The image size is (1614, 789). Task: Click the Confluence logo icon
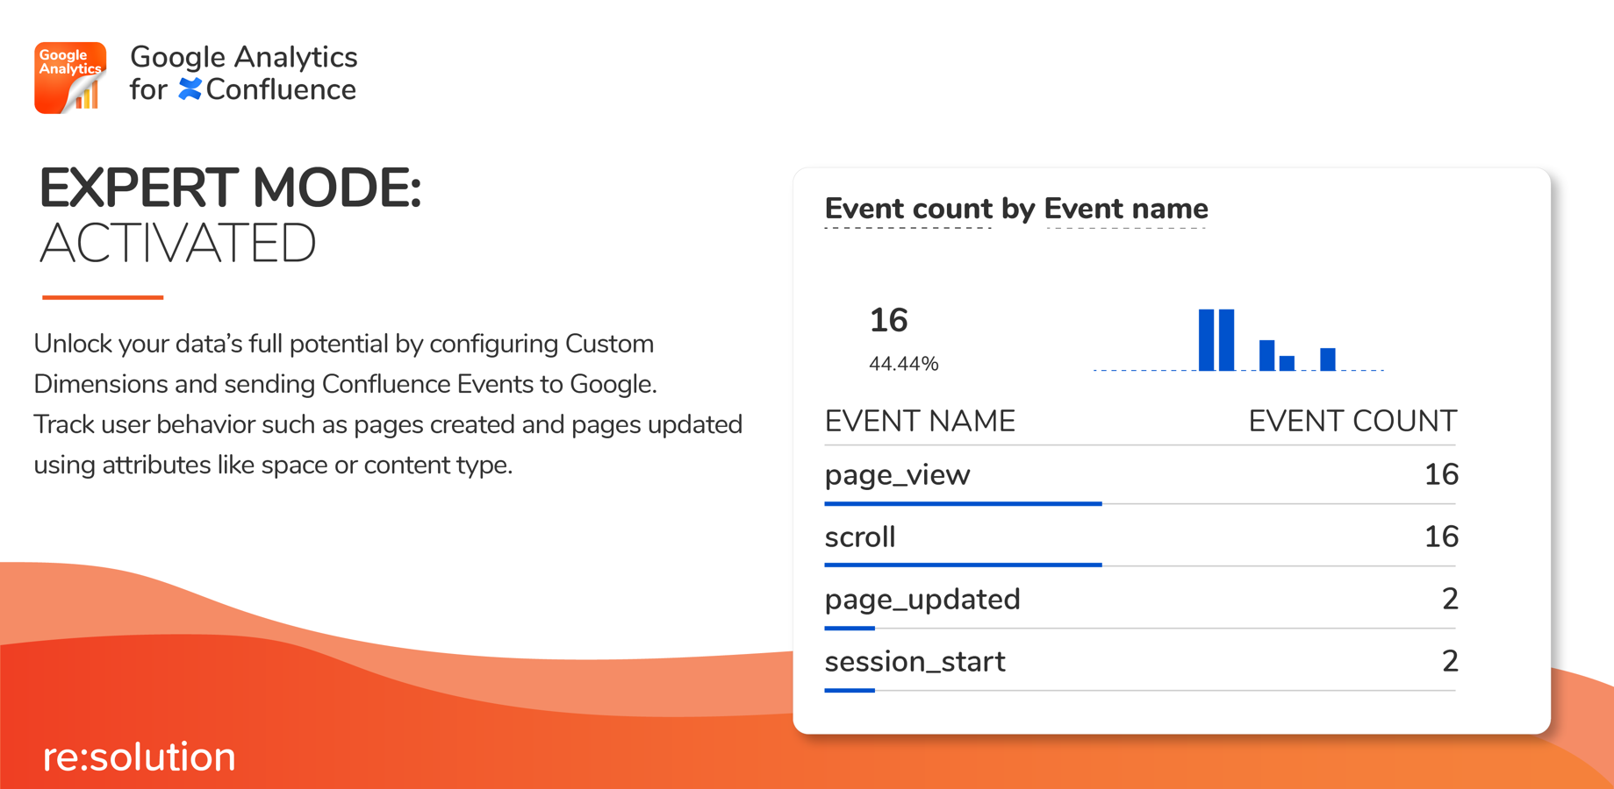(x=190, y=89)
